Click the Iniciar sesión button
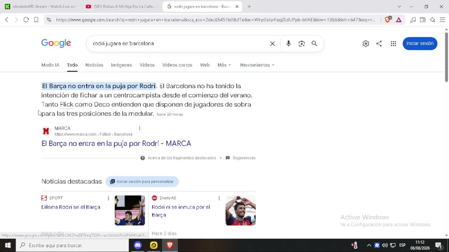Screen dimensions: 449x252 [420, 43]
